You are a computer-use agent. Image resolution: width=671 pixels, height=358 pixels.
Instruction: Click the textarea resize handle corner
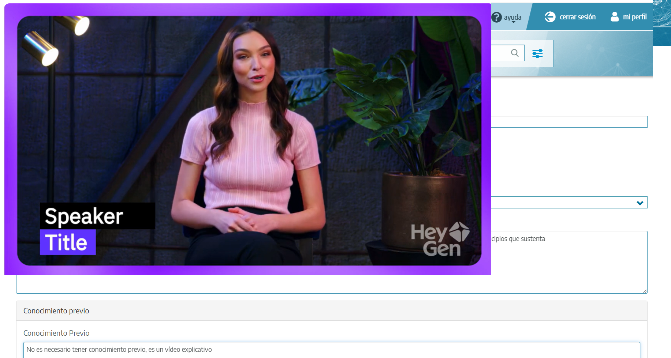[x=645, y=291]
